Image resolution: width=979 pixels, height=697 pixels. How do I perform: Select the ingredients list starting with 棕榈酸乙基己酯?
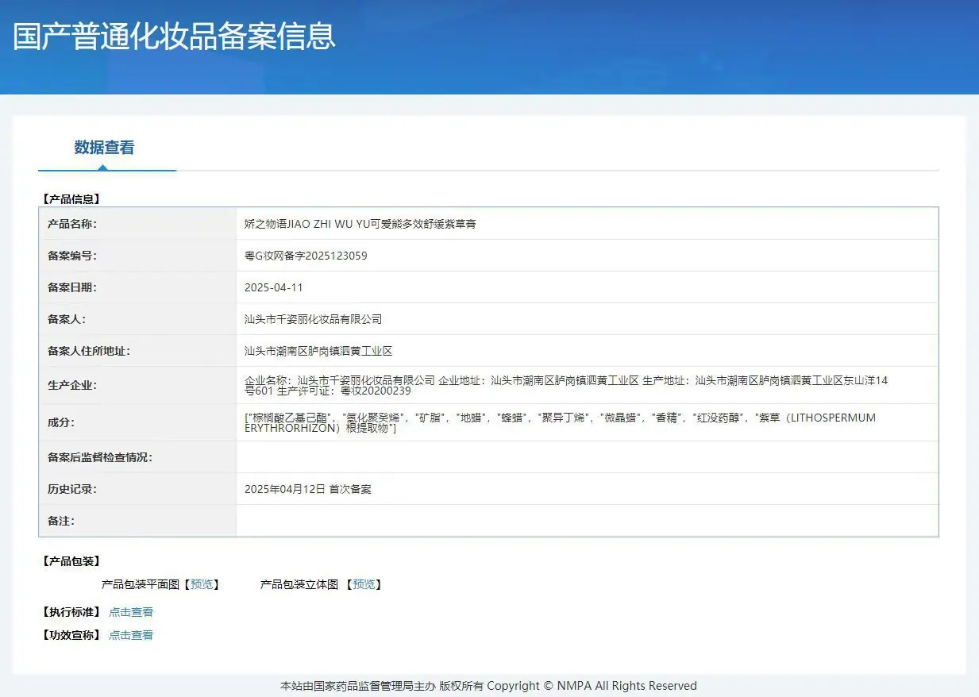click(x=561, y=423)
